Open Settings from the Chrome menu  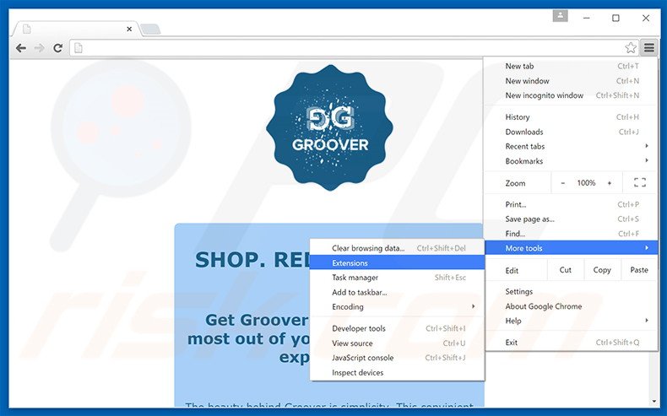pos(572,291)
